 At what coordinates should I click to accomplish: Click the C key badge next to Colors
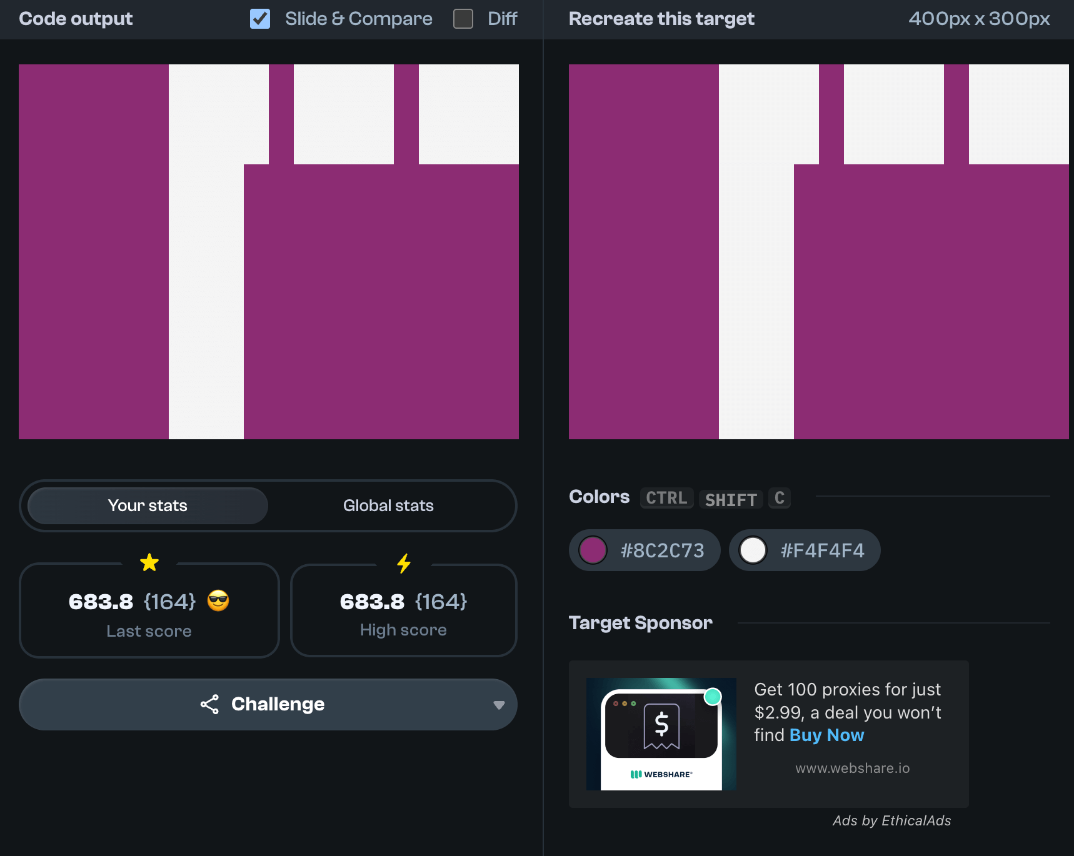[779, 498]
